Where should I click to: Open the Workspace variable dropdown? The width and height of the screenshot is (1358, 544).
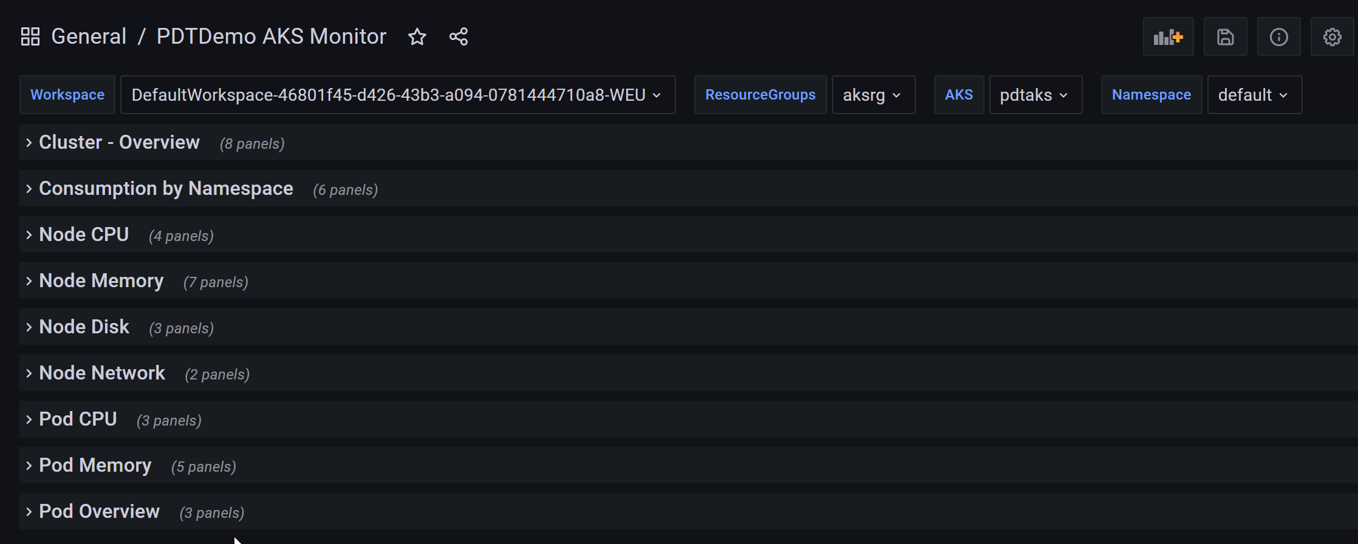coord(398,95)
